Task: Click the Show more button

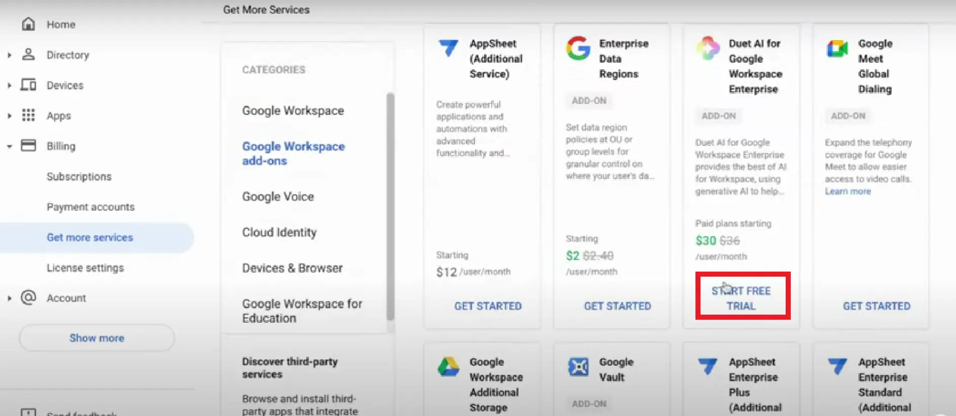Action: tap(97, 338)
